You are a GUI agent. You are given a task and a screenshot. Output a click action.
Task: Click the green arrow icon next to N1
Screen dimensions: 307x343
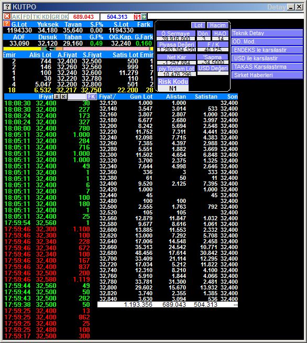click(144, 16)
